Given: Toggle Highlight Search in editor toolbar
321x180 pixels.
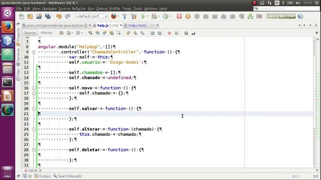Looking at the screenshot, I should point(111,33).
